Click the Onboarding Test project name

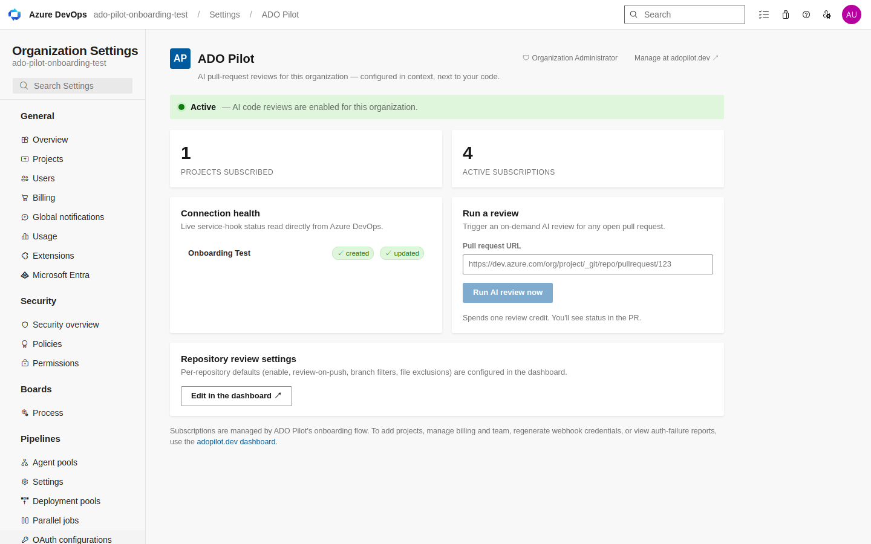(219, 253)
